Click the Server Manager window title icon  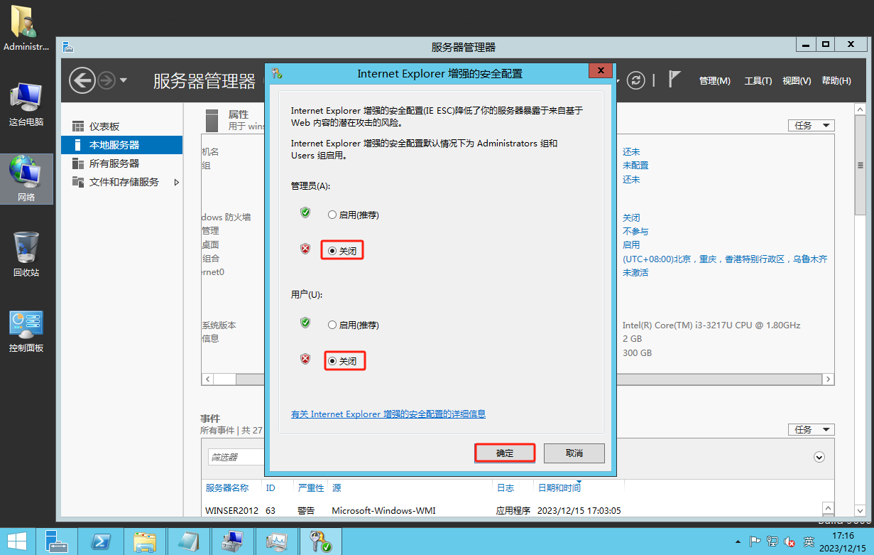(x=68, y=47)
